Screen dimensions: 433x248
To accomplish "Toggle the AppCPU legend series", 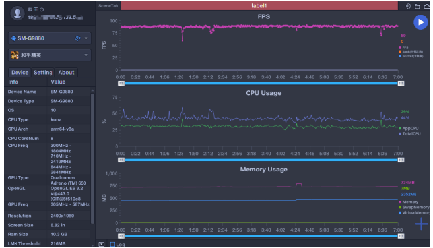I will pos(409,128).
